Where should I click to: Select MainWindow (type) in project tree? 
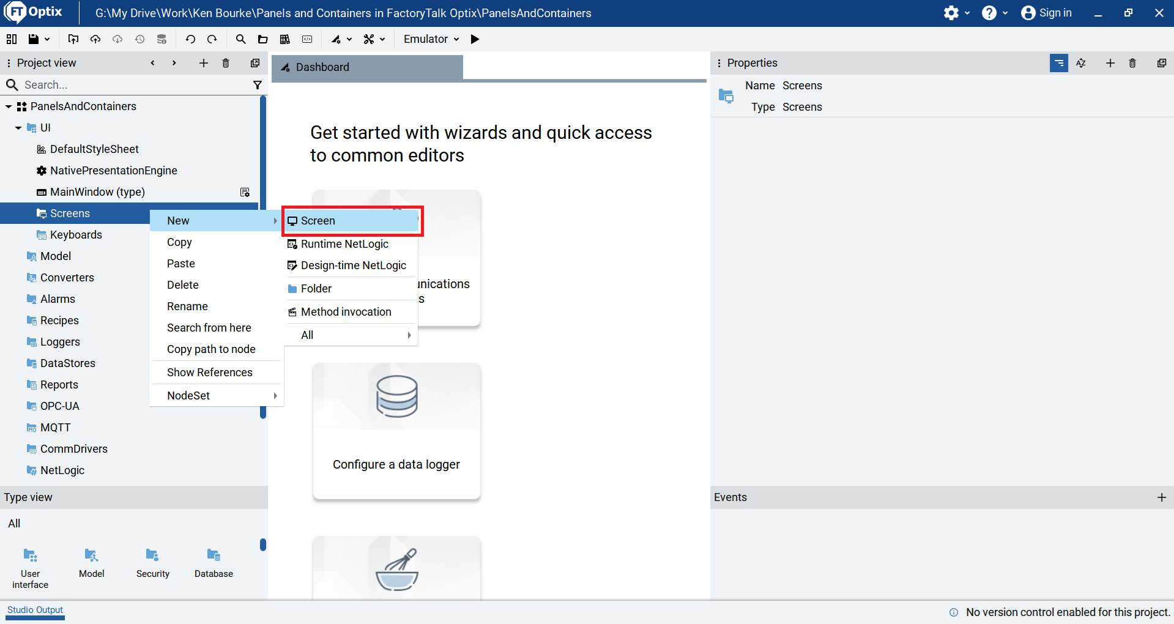97,192
